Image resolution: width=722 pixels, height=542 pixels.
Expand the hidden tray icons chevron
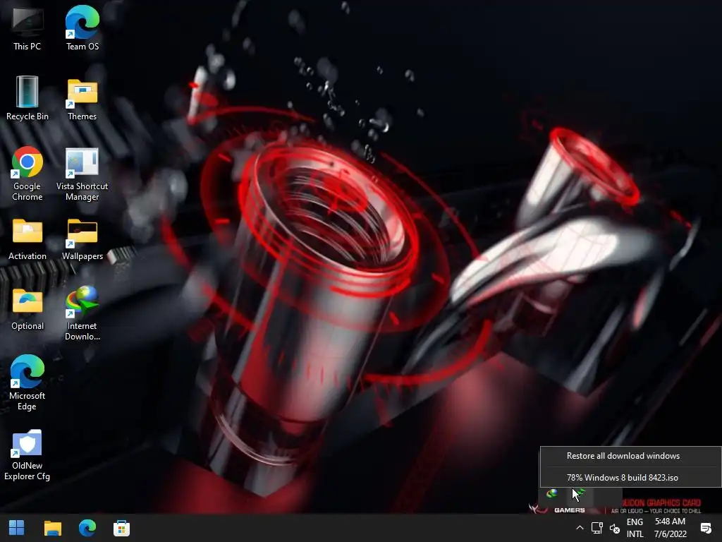point(580,528)
